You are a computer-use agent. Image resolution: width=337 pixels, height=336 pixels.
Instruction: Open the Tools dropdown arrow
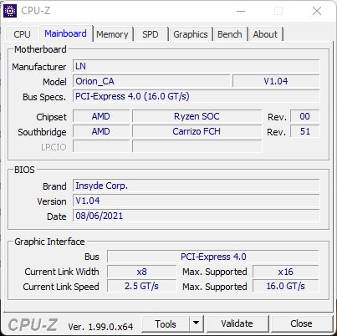point(197,323)
